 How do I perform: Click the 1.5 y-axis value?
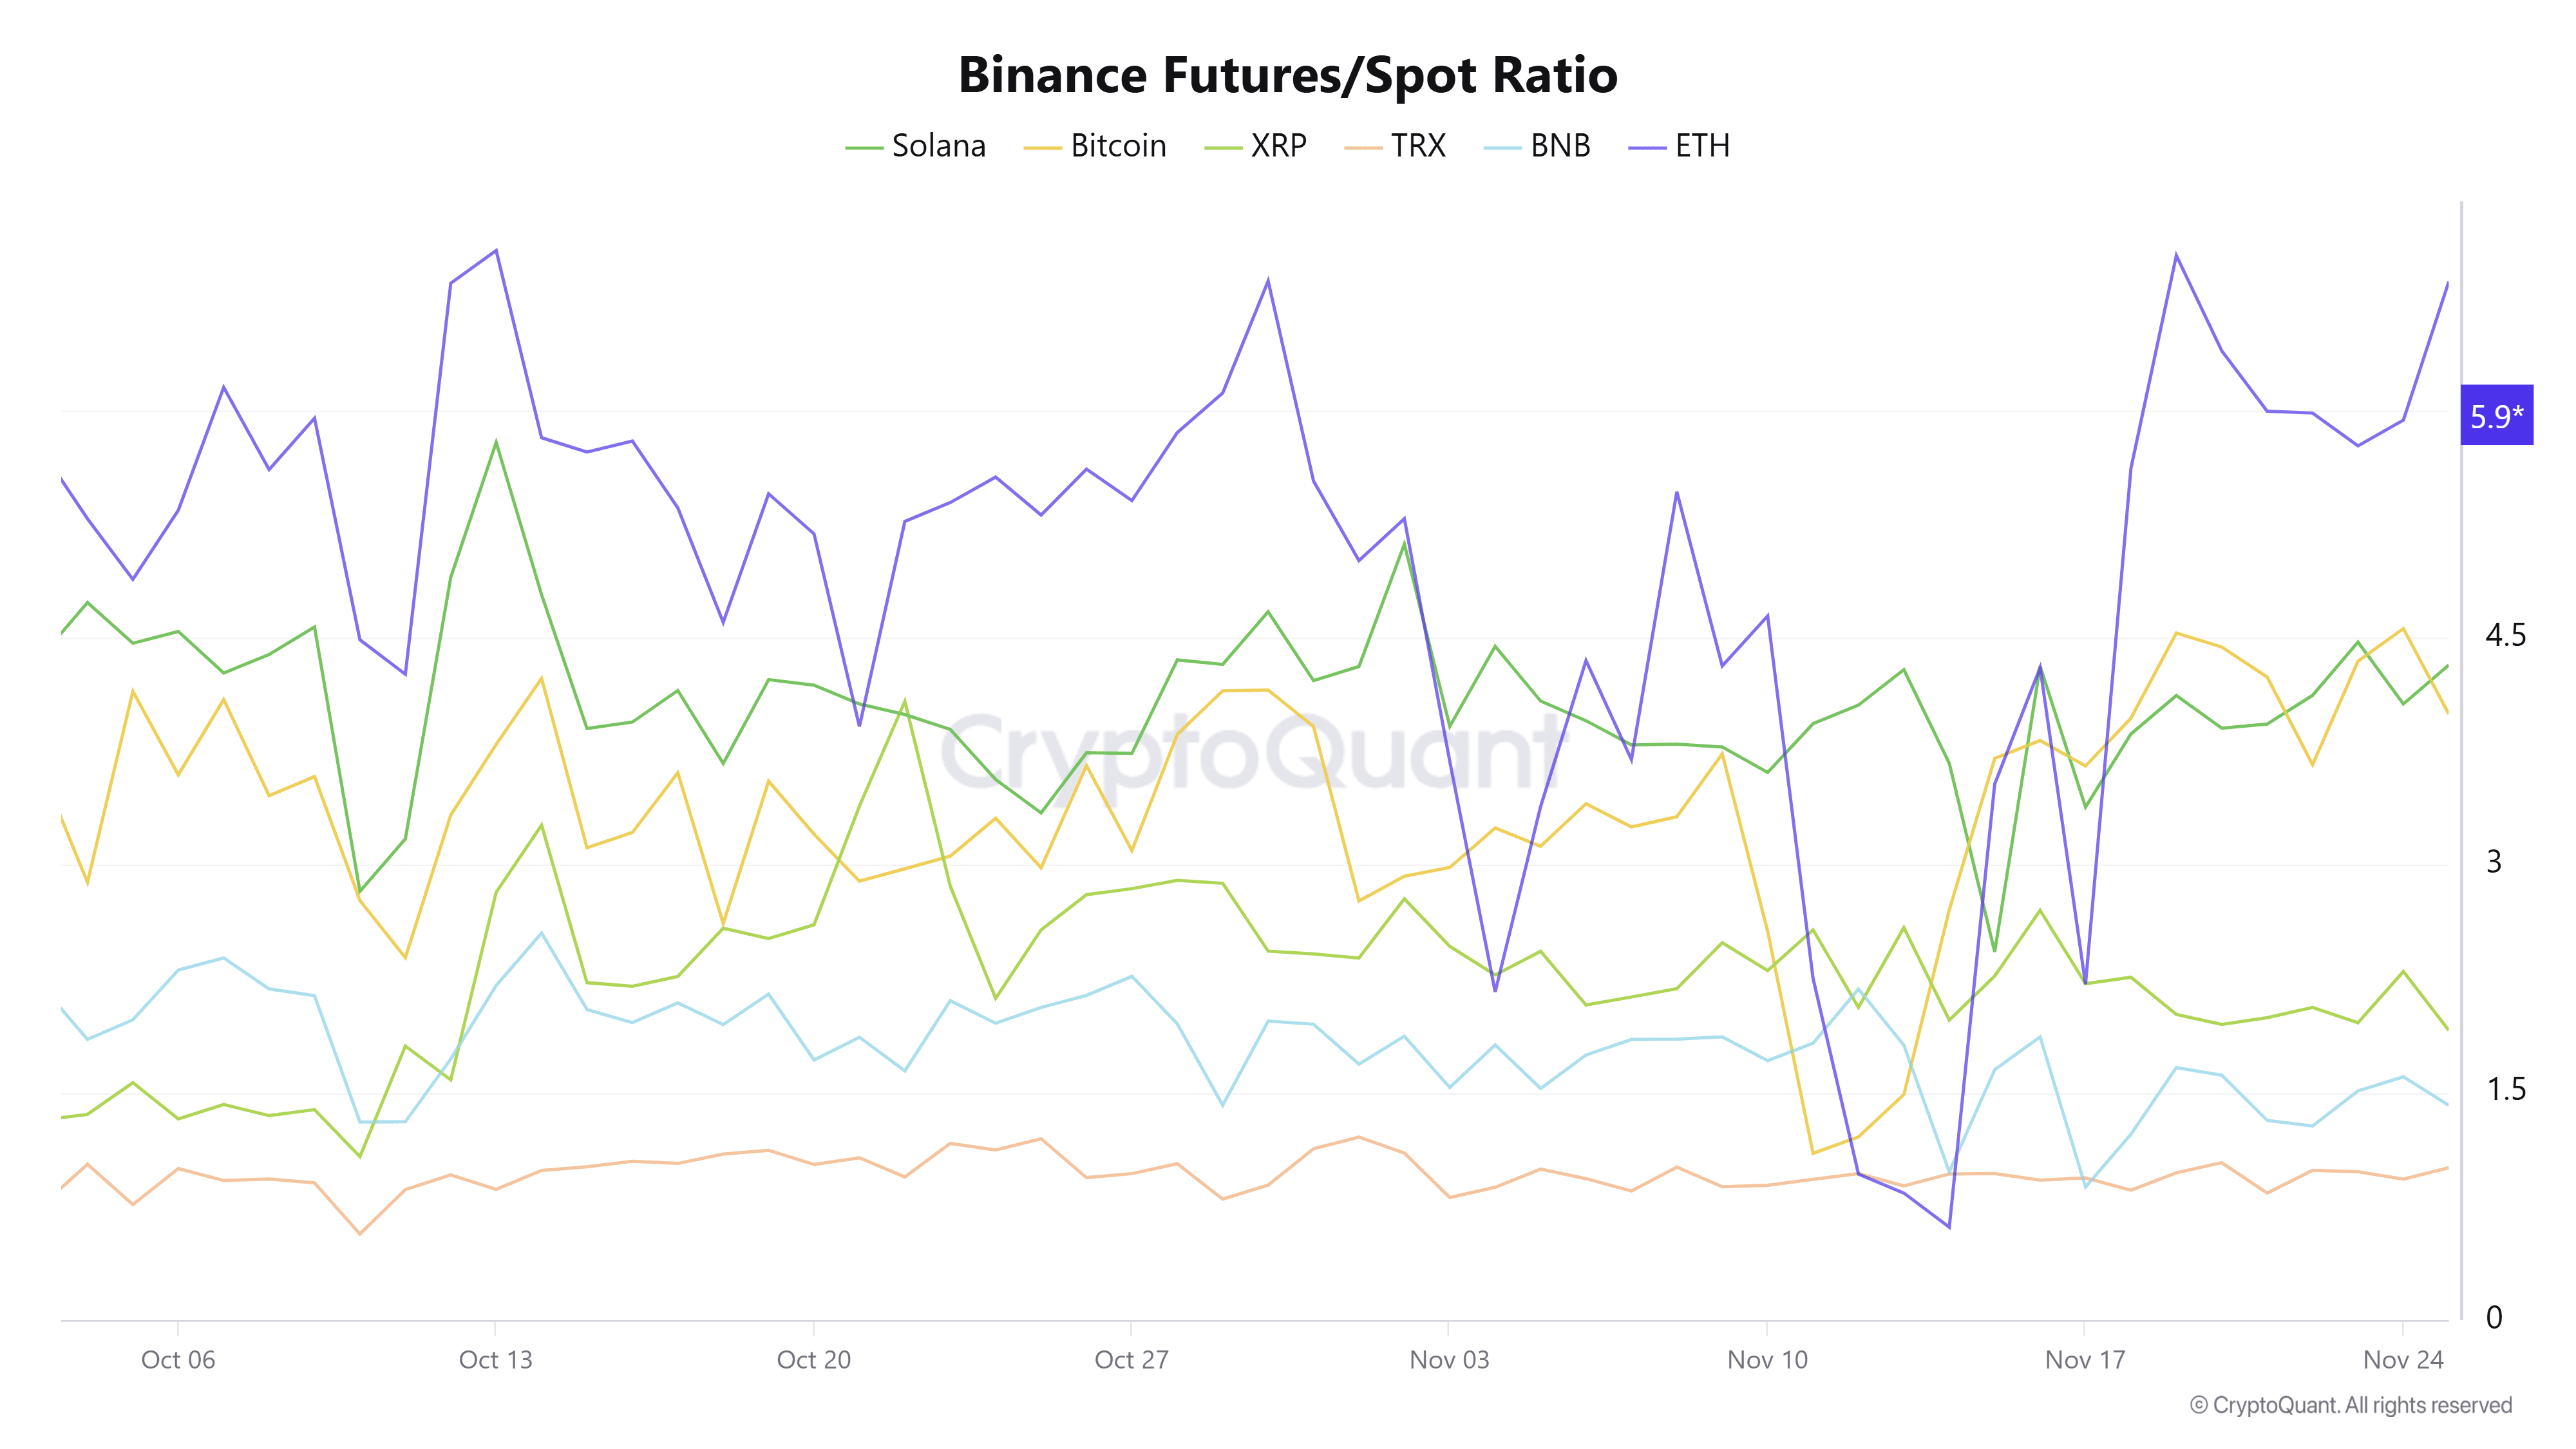tap(2505, 1089)
